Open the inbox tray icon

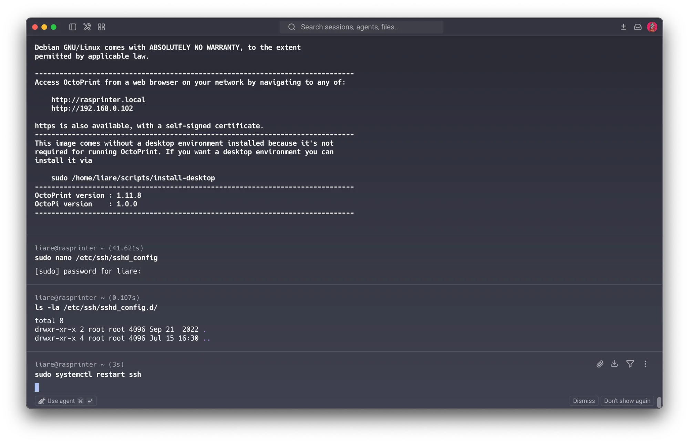tap(638, 27)
